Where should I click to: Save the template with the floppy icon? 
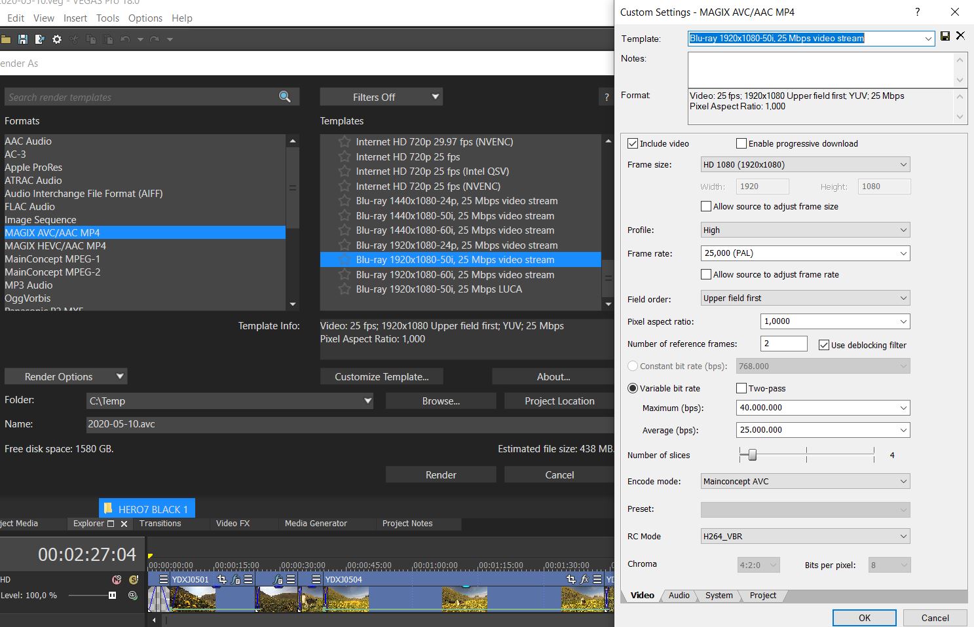(x=945, y=36)
